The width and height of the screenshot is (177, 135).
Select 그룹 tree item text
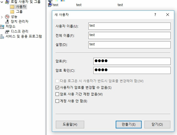pos(19,12)
